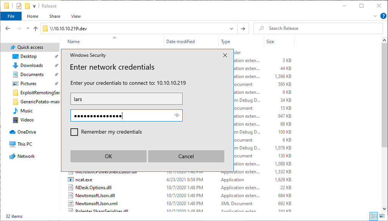Go up one folder level arrow
The height and width of the screenshot is (221, 388).
(36, 29)
